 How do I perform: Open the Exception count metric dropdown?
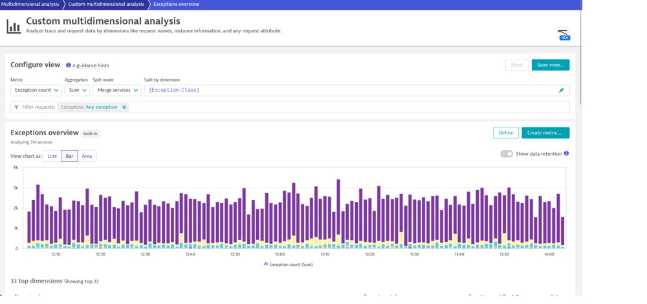point(36,91)
